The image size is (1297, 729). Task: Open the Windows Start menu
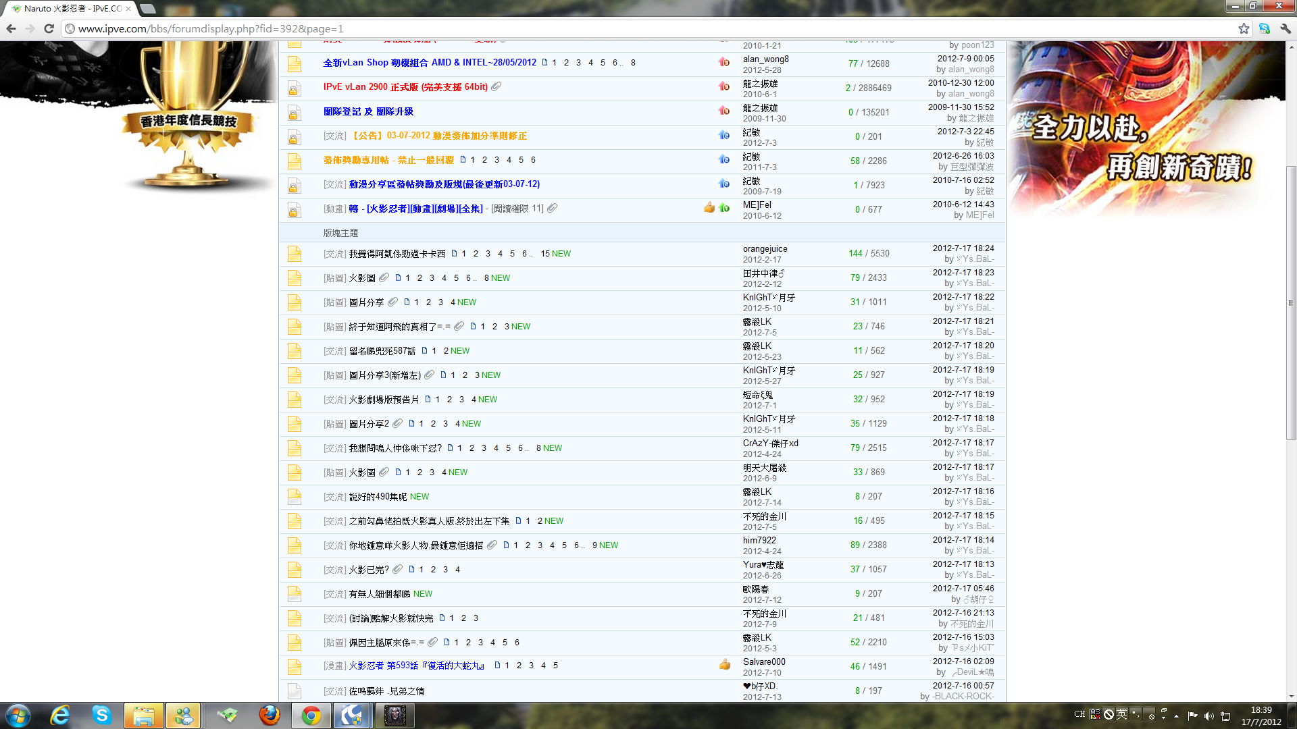pyautogui.click(x=18, y=715)
